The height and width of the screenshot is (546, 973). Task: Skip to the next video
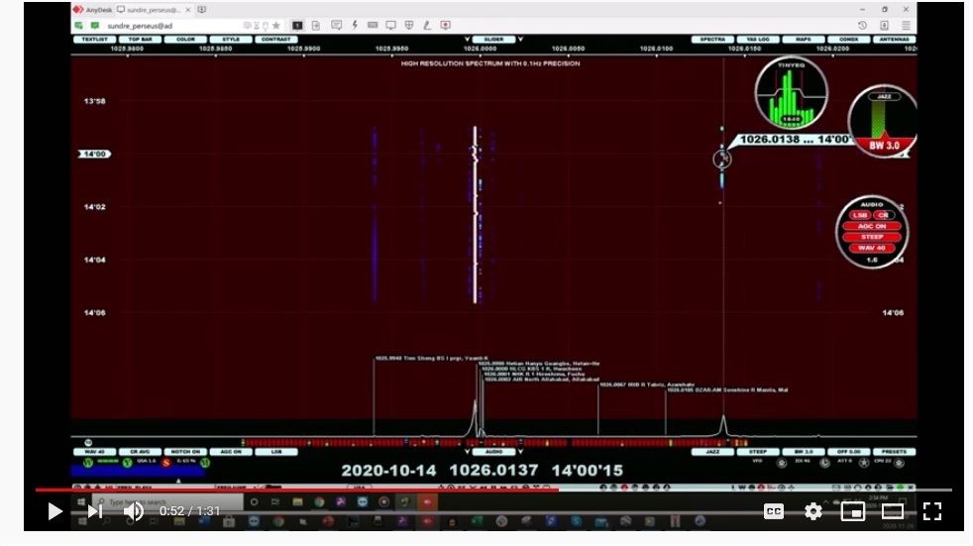(x=94, y=511)
